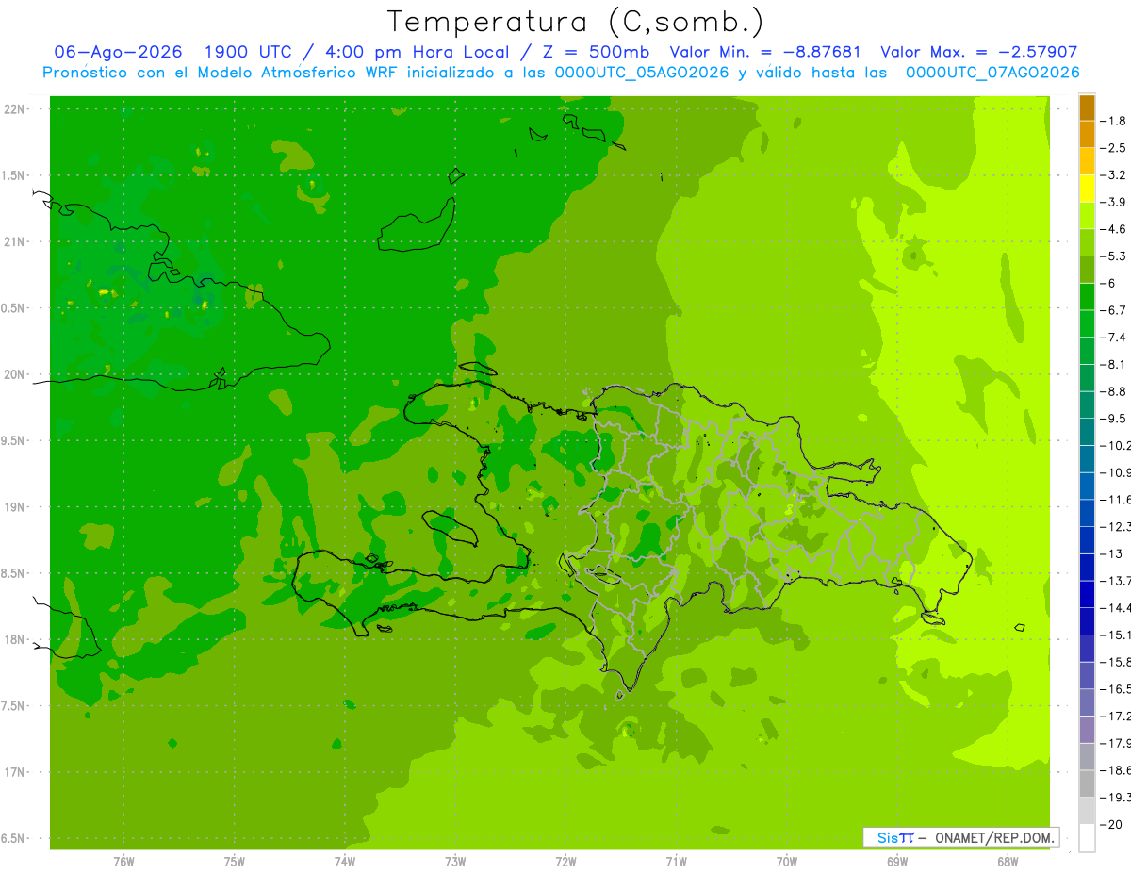Click the '20N' latitude label
Viewport: 1131px width, 874px height.
[15, 374]
